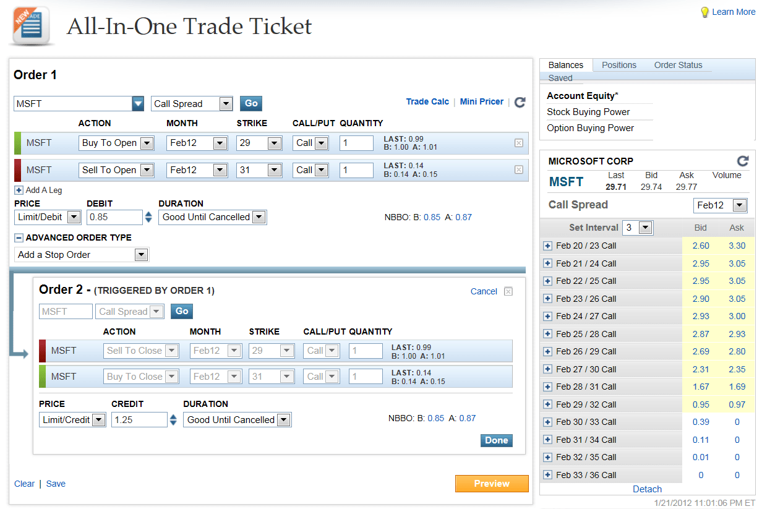762x509 pixels.
Task: Open the Mini Pricer link
Action: [x=482, y=101]
